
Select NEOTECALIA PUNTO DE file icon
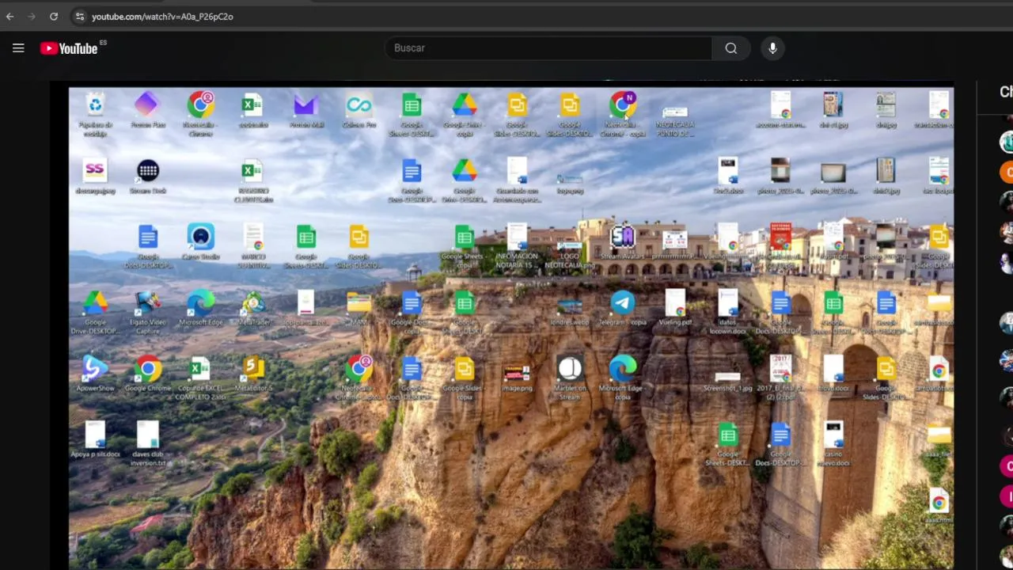point(675,120)
